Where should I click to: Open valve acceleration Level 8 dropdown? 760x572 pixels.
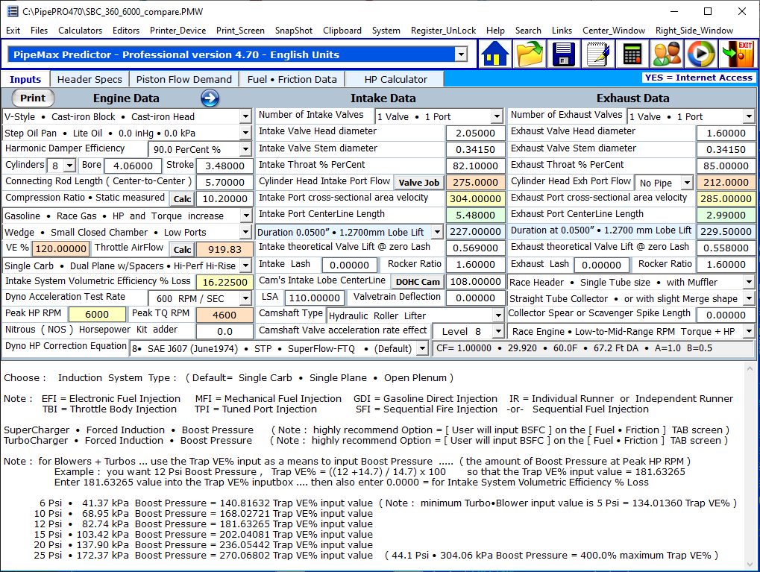pyautogui.click(x=497, y=332)
